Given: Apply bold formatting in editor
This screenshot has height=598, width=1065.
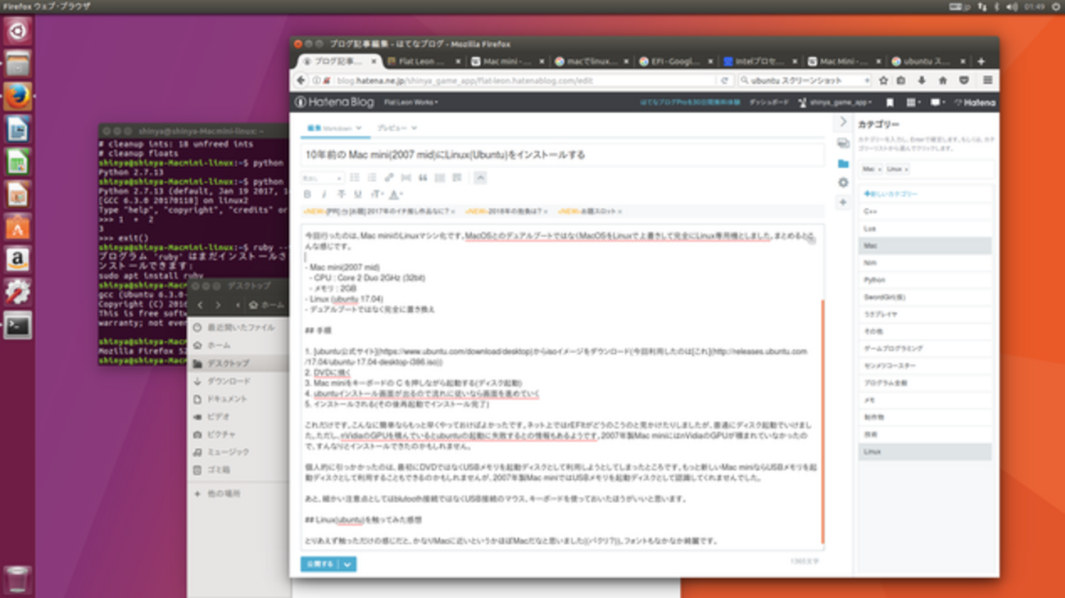Looking at the screenshot, I should click(307, 194).
